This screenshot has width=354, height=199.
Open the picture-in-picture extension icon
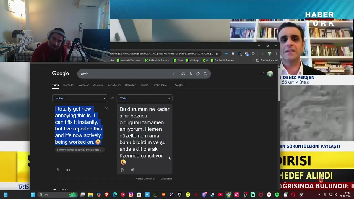pos(247,54)
